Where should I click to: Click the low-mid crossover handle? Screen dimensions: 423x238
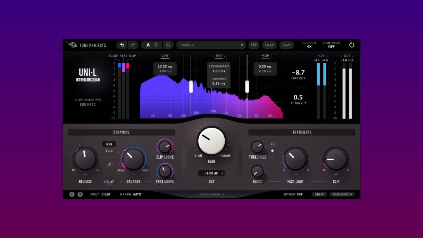[x=191, y=87]
